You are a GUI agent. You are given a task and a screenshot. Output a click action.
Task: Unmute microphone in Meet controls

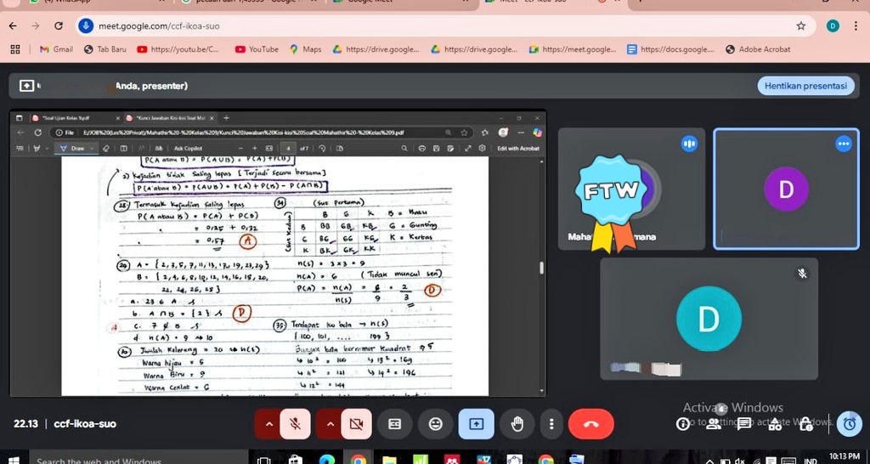click(x=295, y=424)
